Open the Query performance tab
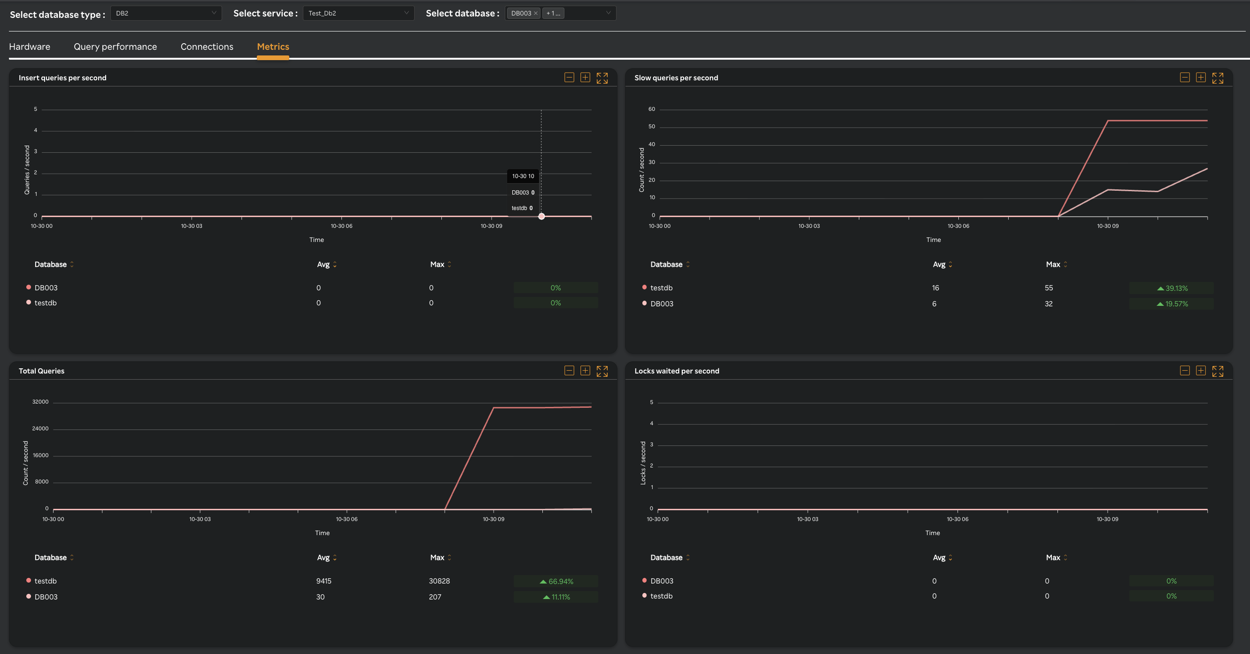This screenshot has width=1250, height=654. (x=115, y=47)
